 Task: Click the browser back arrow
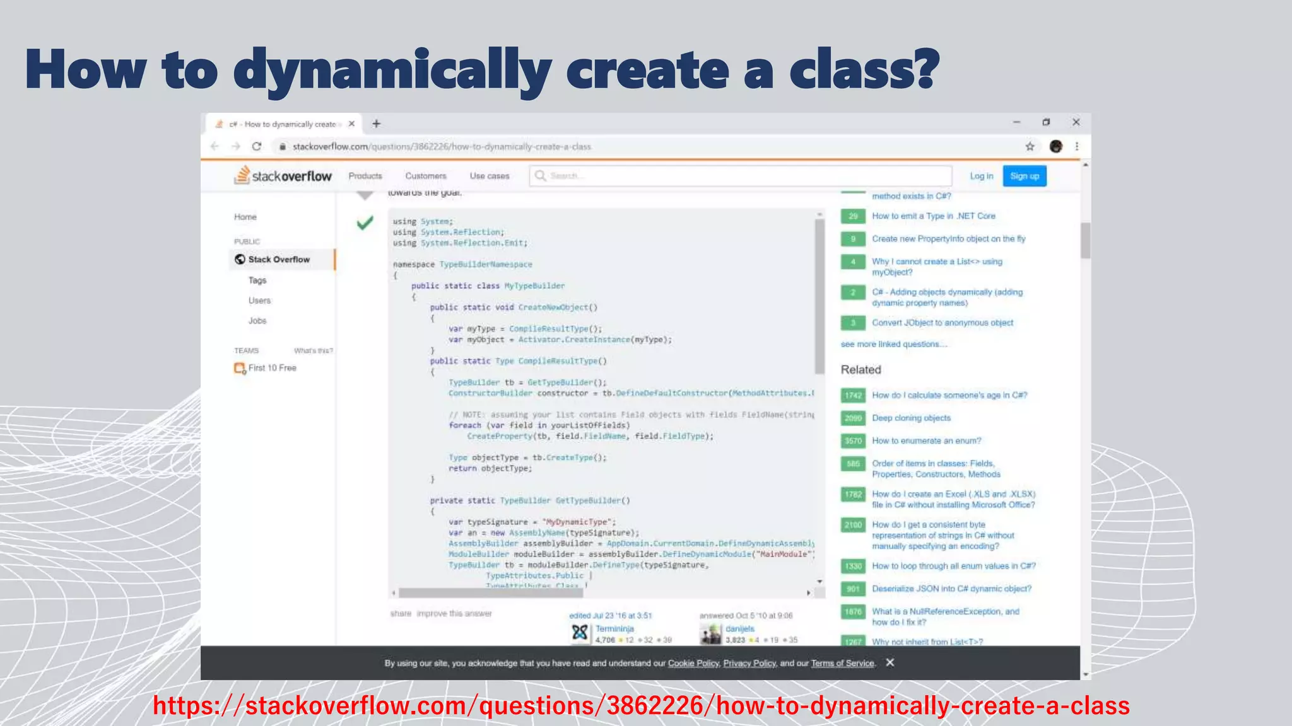(214, 146)
